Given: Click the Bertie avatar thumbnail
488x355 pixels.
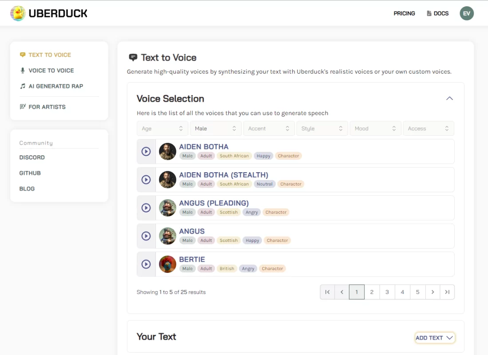Looking at the screenshot, I should pyautogui.click(x=167, y=264).
